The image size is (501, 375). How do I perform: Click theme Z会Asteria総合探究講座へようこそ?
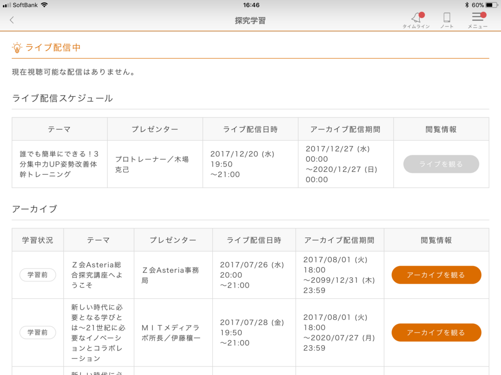[98, 275]
